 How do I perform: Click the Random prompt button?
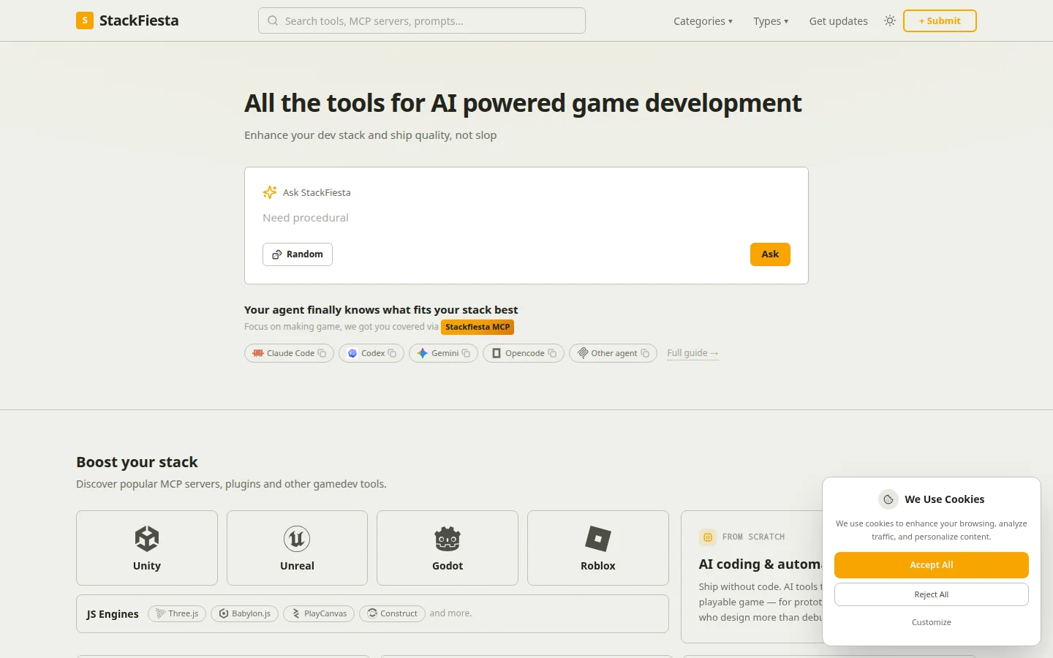coord(298,254)
